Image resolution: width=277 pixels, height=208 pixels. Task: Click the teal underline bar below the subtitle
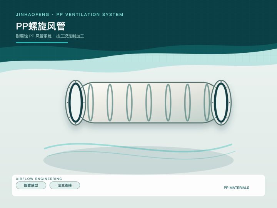point(42,42)
